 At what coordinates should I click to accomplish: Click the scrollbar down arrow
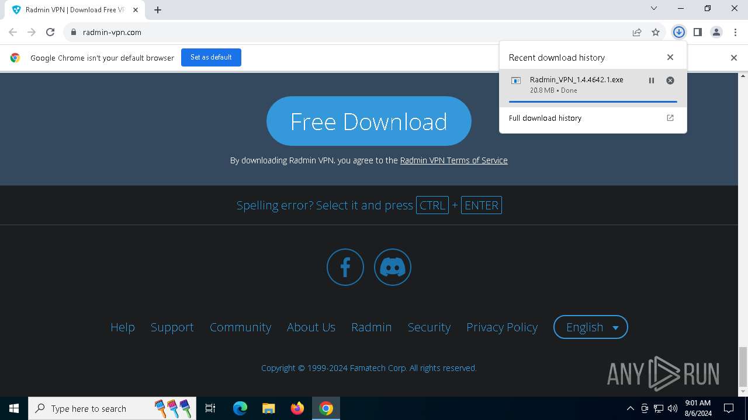743,391
